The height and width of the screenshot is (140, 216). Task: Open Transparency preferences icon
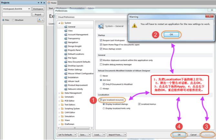tap(66, 38)
